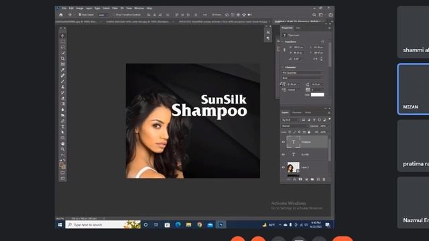Open the white text Color swatch

click(317, 94)
